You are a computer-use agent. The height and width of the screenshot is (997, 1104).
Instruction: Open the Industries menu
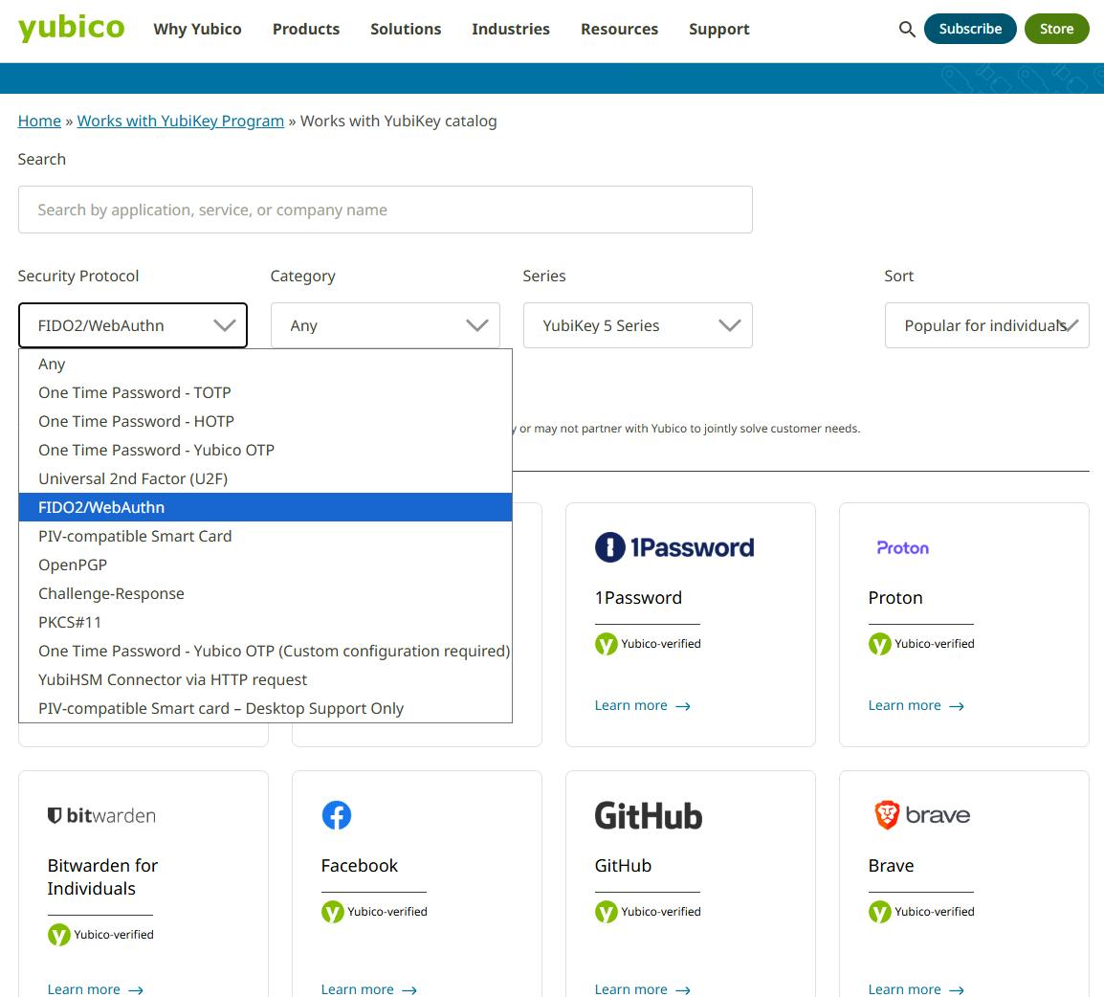tap(511, 29)
